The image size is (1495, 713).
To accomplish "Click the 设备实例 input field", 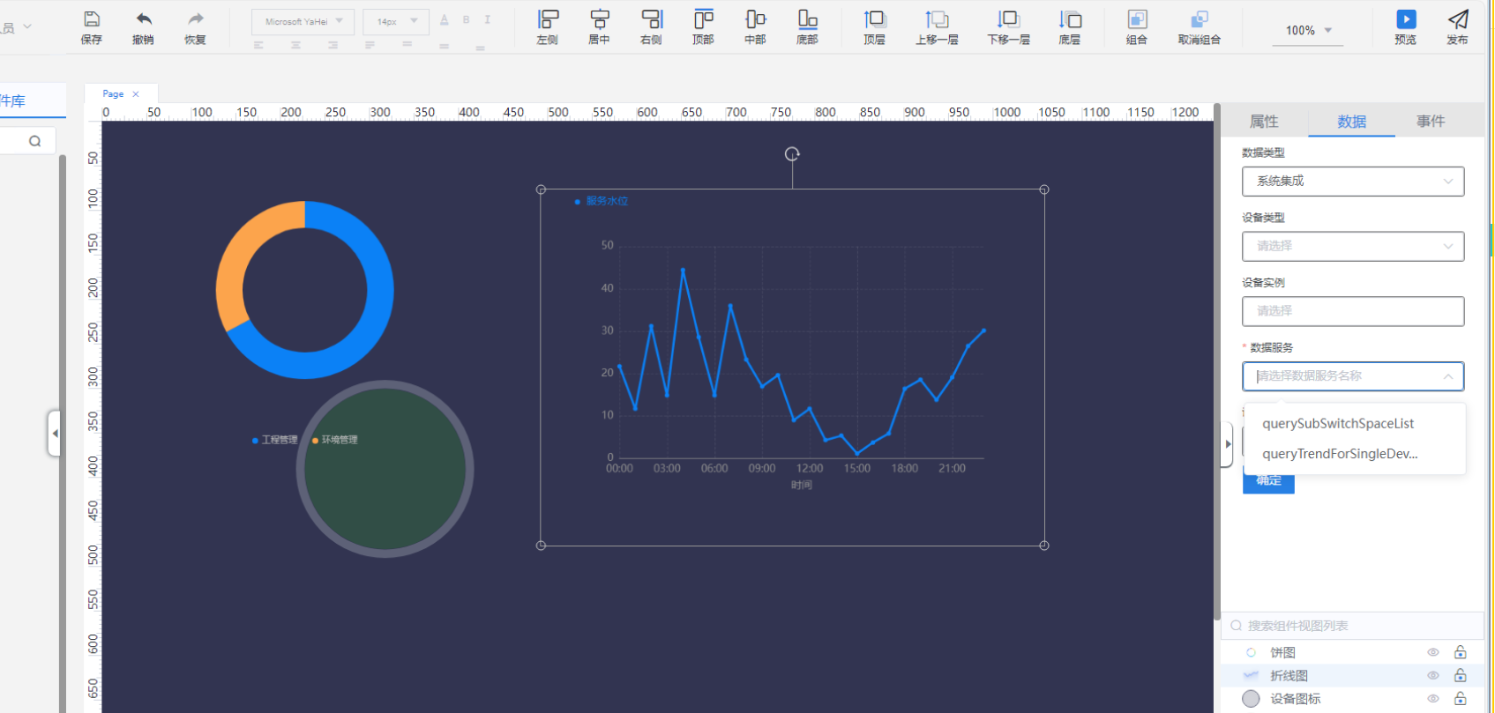I will [1353, 311].
